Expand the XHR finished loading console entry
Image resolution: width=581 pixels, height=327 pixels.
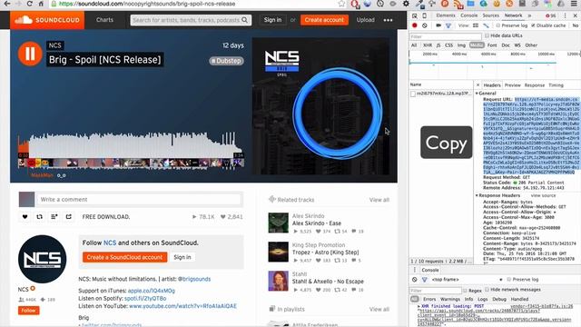coord(419,307)
